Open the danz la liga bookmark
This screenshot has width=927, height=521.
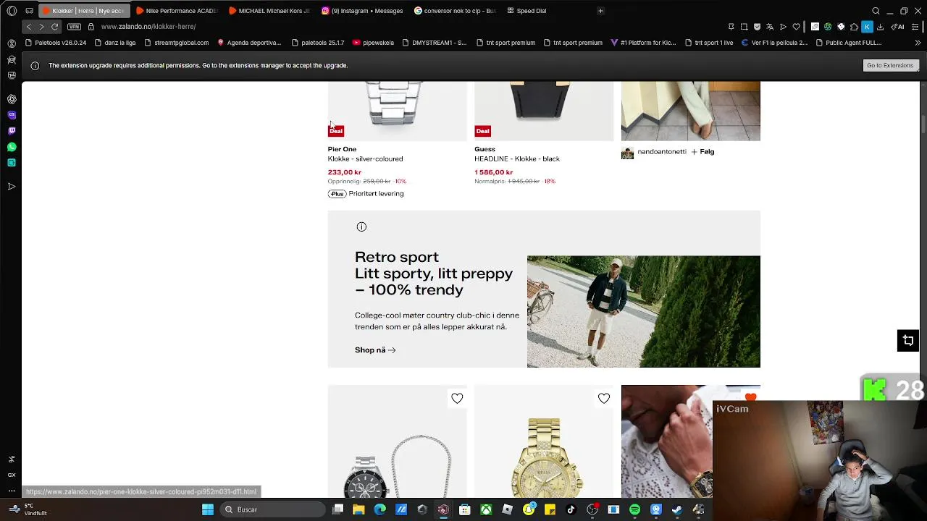(x=115, y=43)
